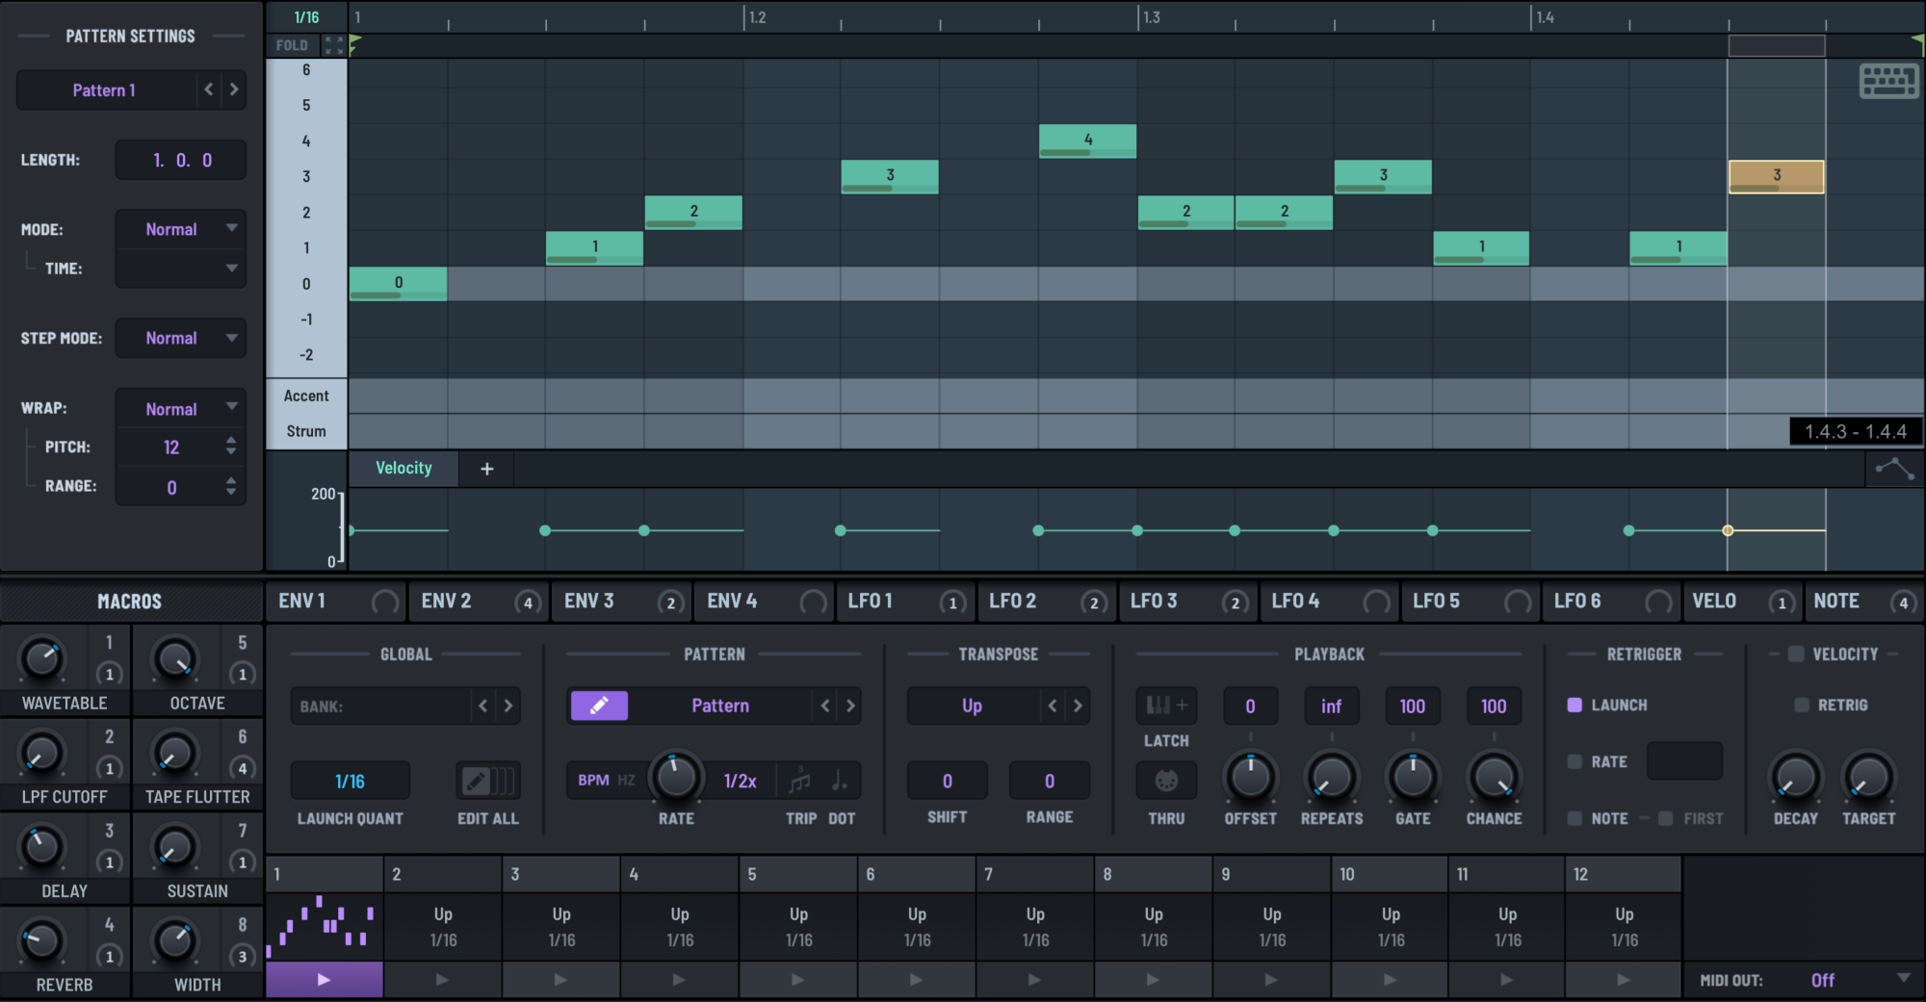This screenshot has width=1926, height=1002.
Task: Play pattern slot 1
Action: coord(325,979)
